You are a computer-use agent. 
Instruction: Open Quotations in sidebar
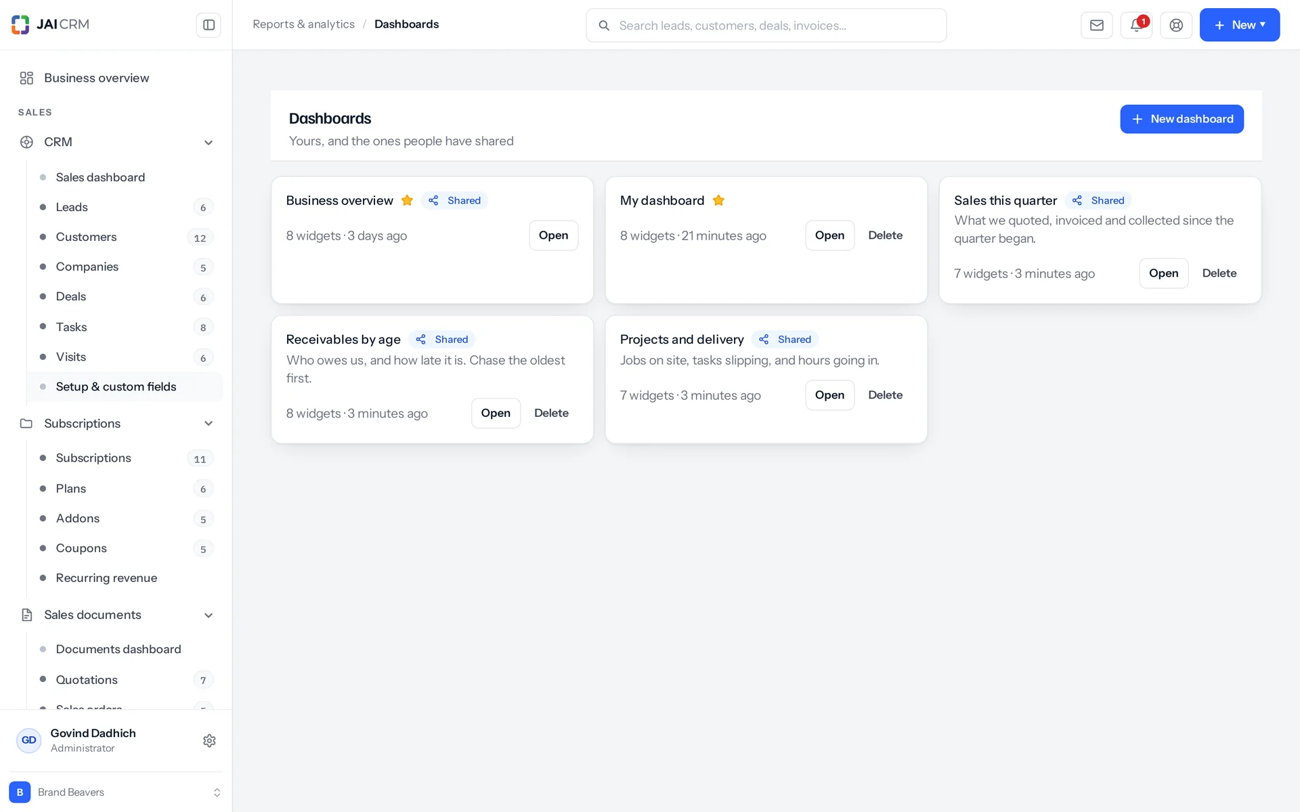point(125,679)
